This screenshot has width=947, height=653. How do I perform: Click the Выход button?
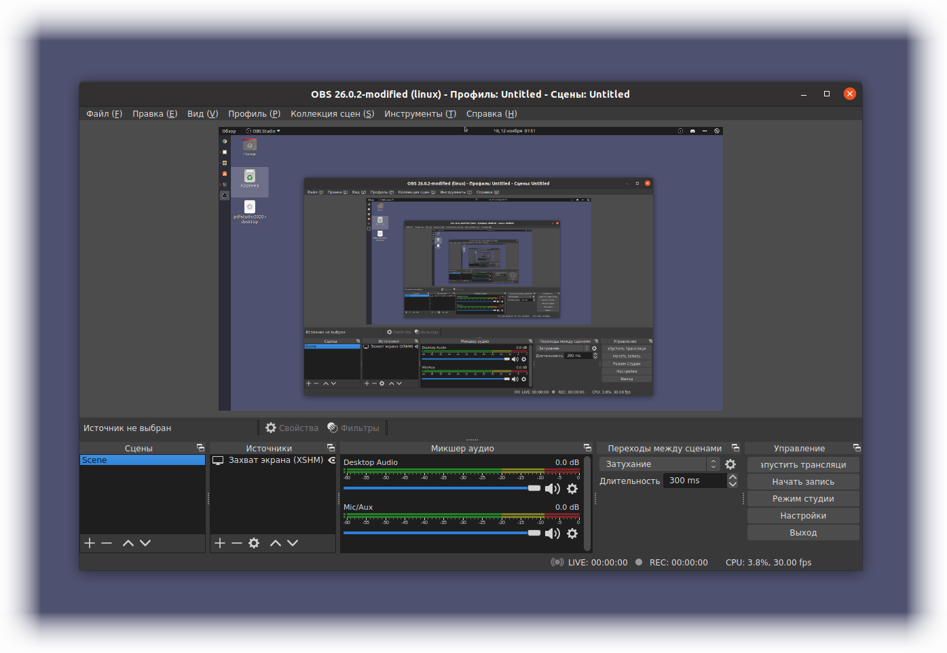click(803, 533)
